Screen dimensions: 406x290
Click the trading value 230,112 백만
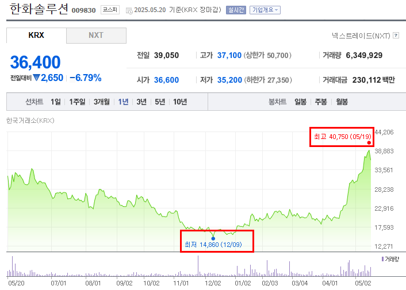(x=373, y=80)
